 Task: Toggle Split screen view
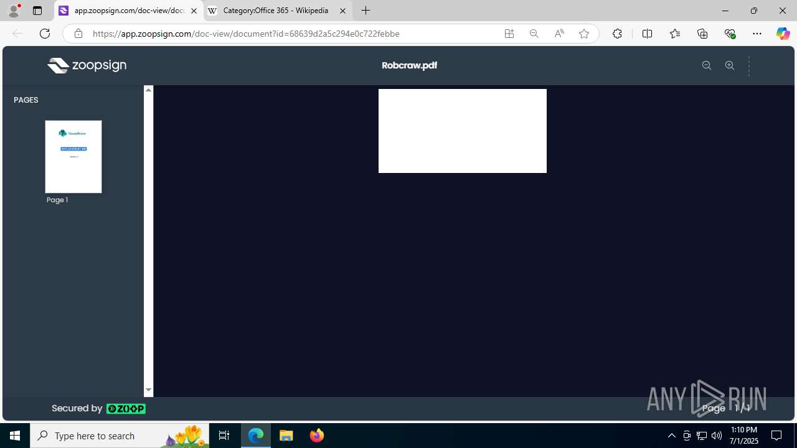647,34
